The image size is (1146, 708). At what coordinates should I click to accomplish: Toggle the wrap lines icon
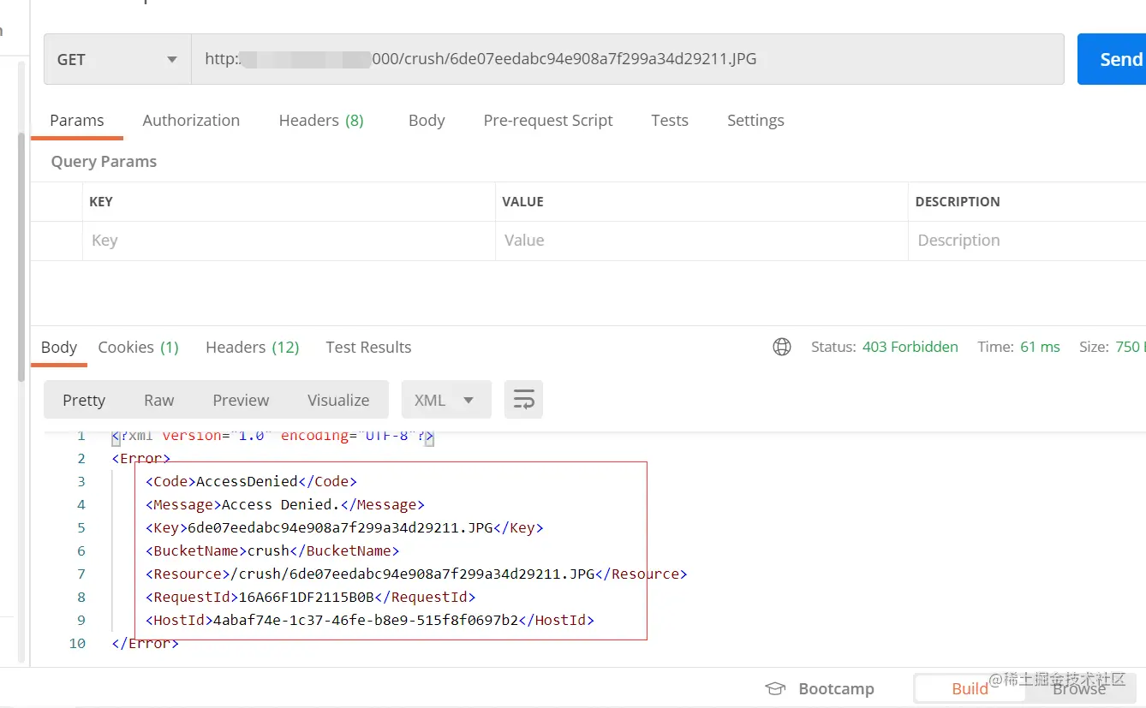(523, 400)
